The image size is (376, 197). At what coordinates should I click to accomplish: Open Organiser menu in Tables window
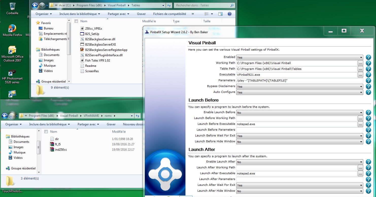coord(44,14)
